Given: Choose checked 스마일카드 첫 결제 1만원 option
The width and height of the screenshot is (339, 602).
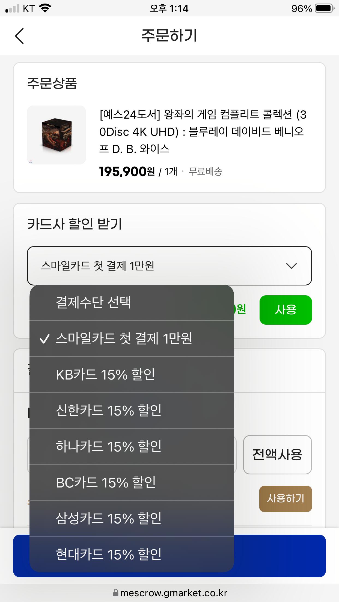Looking at the screenshot, I should click(132, 339).
